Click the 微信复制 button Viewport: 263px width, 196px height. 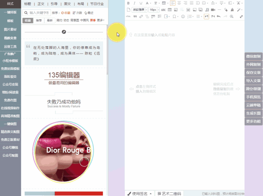tap(253, 56)
